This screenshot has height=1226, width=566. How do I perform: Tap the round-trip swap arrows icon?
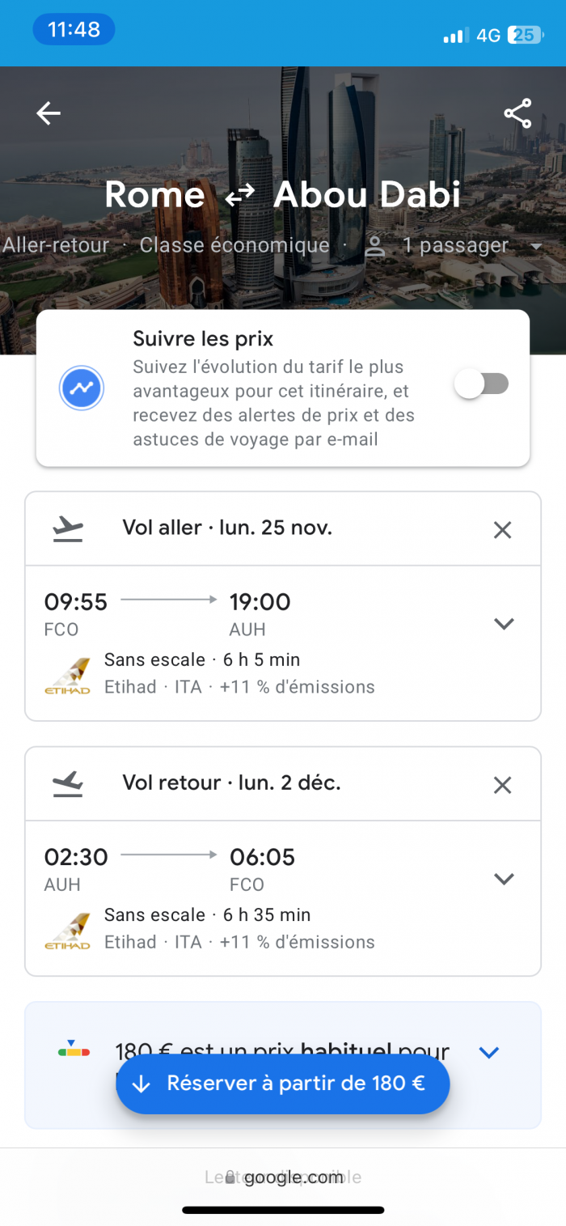coord(239,195)
